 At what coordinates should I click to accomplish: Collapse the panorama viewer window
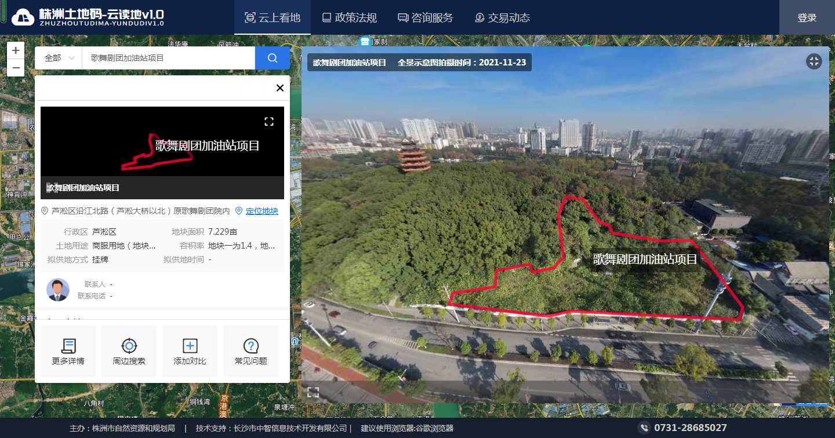pos(814,62)
